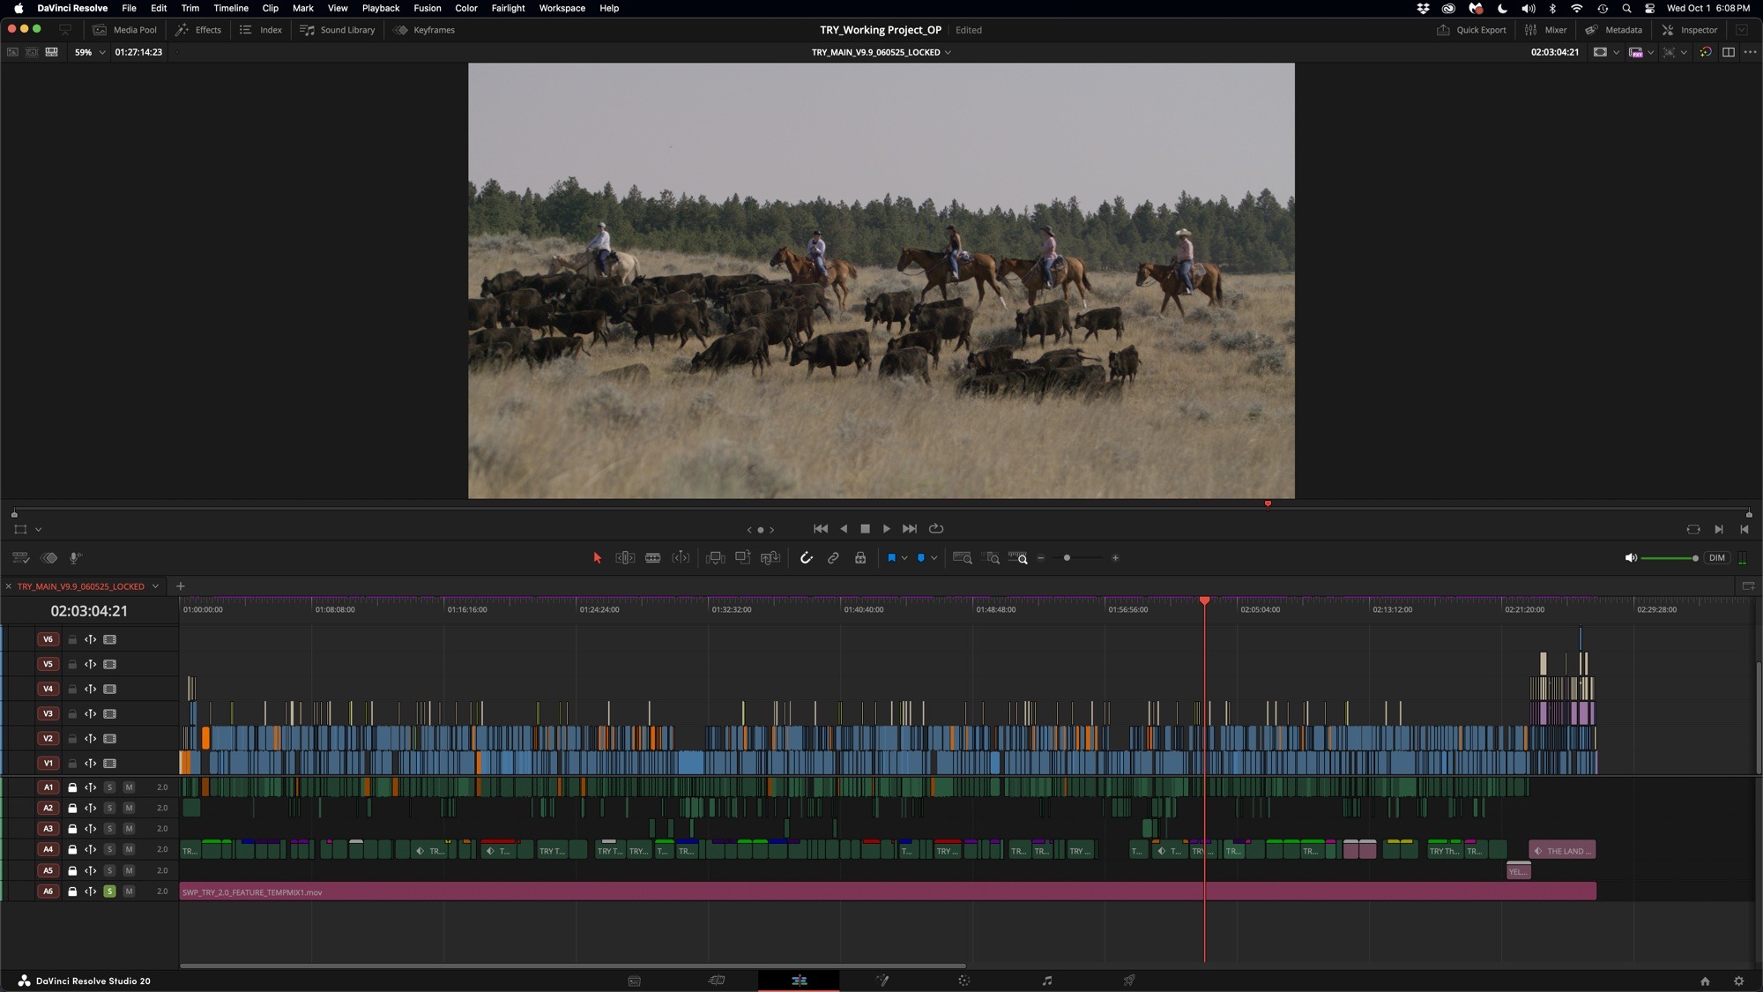Mute audio track A1
The width and height of the screenshot is (1763, 992).
point(129,787)
